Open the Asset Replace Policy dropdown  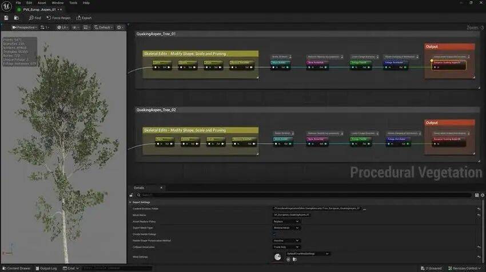286,221
